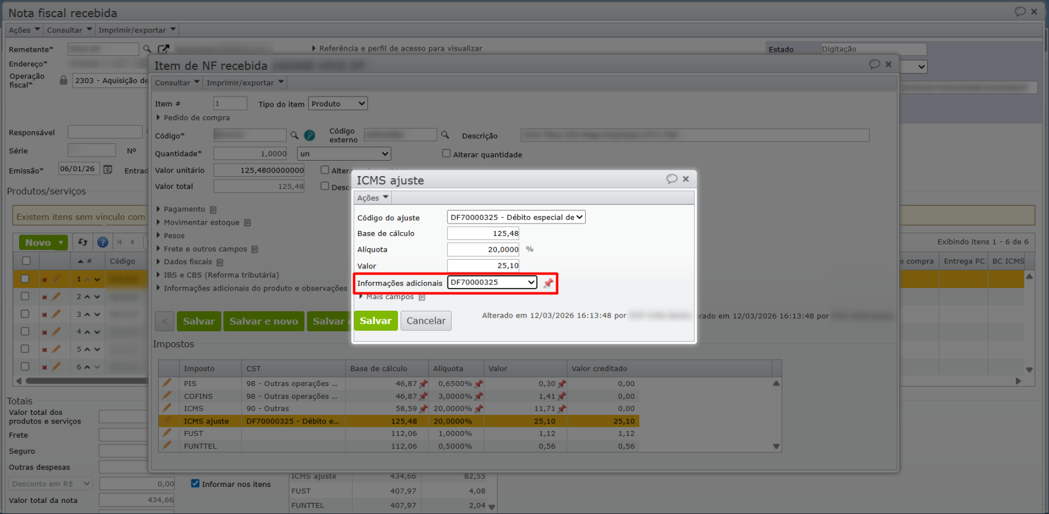Click the magnifier beside Código externo field

coord(445,135)
